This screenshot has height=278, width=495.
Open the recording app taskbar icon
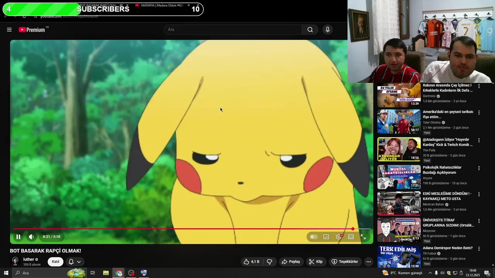click(131, 273)
